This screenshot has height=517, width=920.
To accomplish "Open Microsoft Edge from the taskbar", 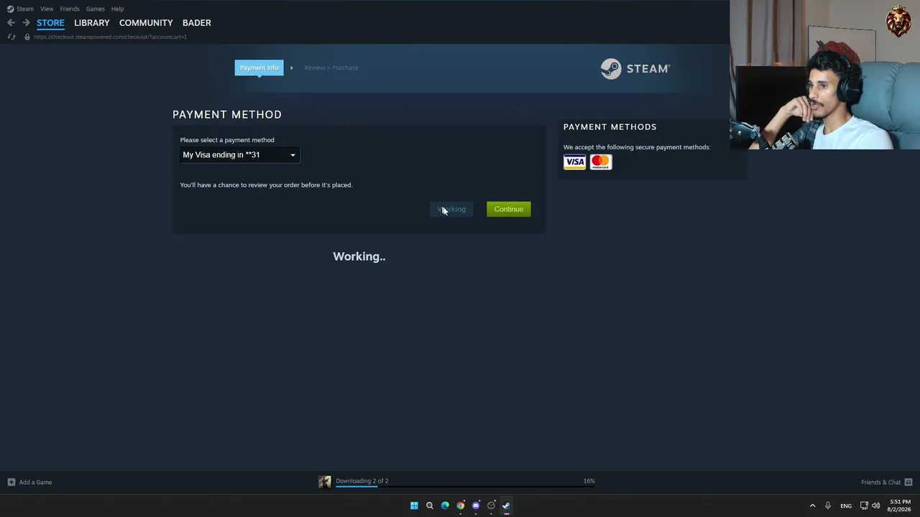I will pos(445,506).
